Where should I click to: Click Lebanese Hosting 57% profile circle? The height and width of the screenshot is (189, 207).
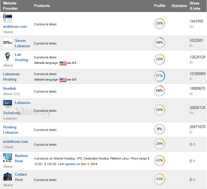160,76
